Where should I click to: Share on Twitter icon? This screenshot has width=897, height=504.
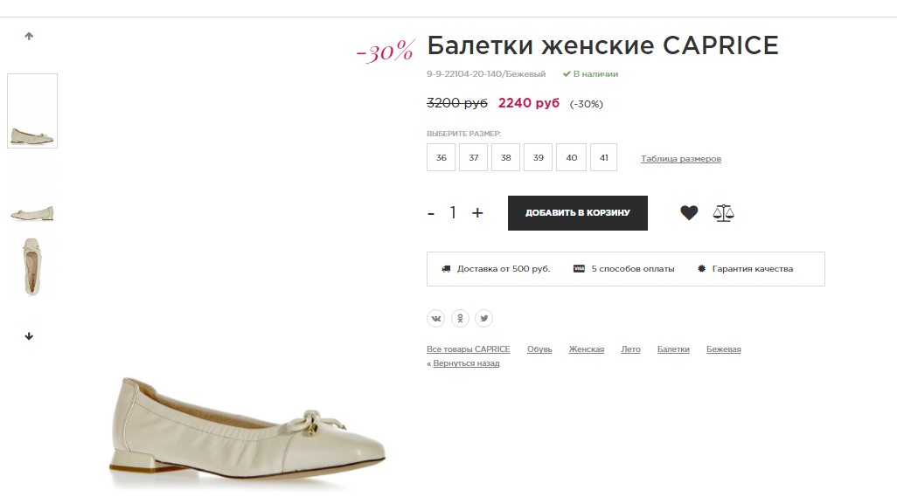(x=484, y=318)
